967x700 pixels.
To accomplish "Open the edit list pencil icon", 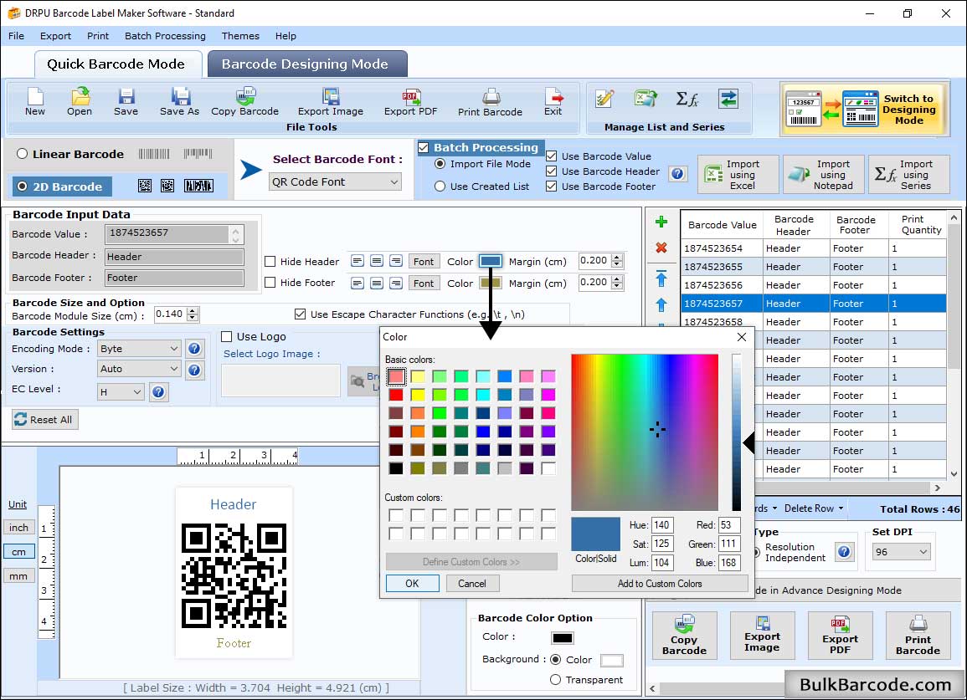I will coord(604,99).
